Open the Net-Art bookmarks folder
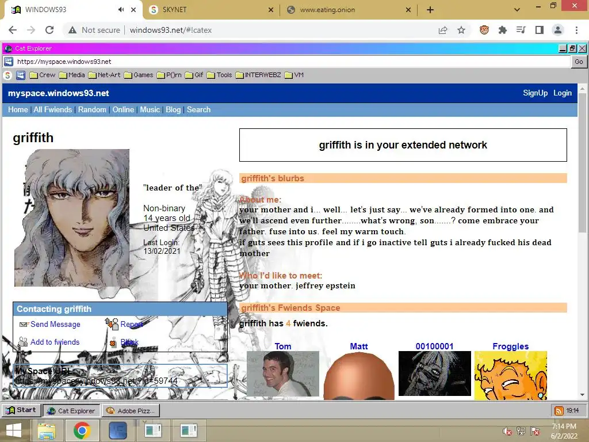Image resolution: width=589 pixels, height=442 pixels. [x=105, y=75]
